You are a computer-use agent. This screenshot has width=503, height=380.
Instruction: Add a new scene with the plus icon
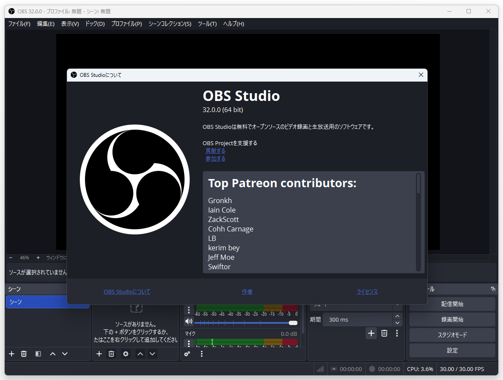click(11, 353)
